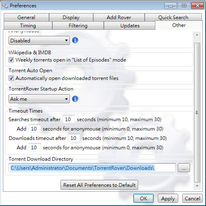Click the vertical scrollbar thumb
This screenshot has height=206, width=206.
pyautogui.click(x=197, y=113)
